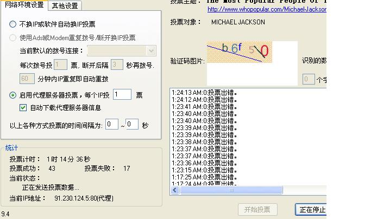
Task: Click the log's horizontal scrollbar left arrow
Action: point(175,190)
